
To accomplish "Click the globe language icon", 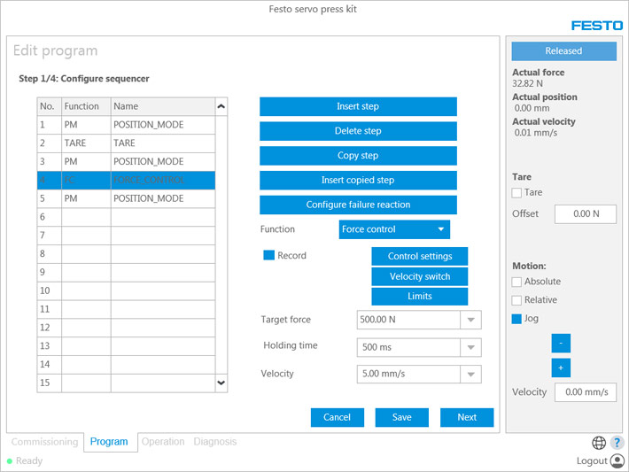I will (x=599, y=443).
